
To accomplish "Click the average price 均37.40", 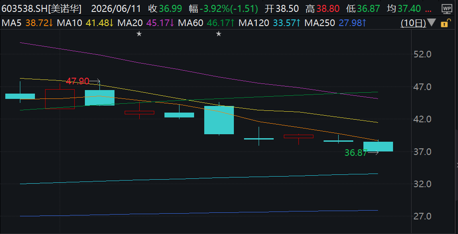I will tap(404, 9).
